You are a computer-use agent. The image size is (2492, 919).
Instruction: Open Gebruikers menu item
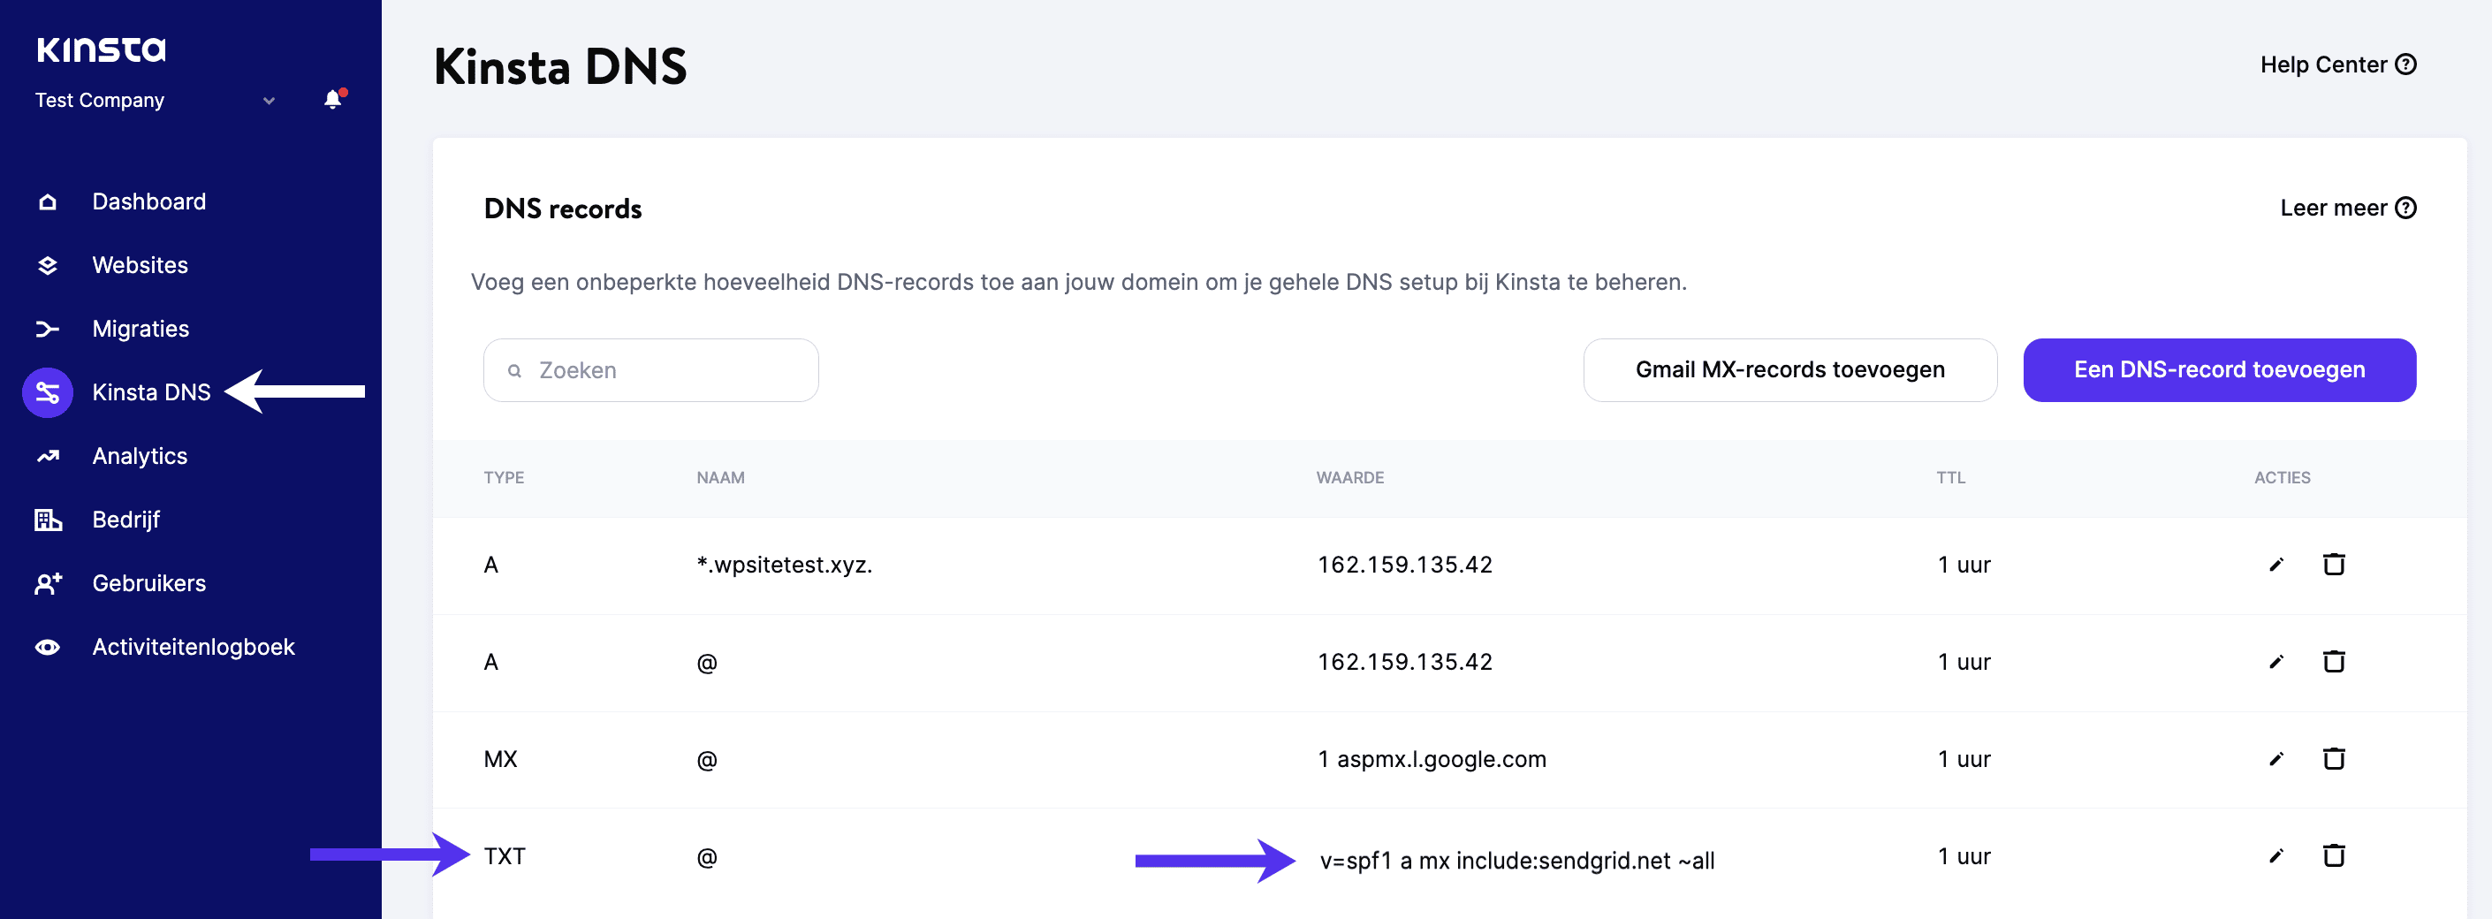(149, 584)
